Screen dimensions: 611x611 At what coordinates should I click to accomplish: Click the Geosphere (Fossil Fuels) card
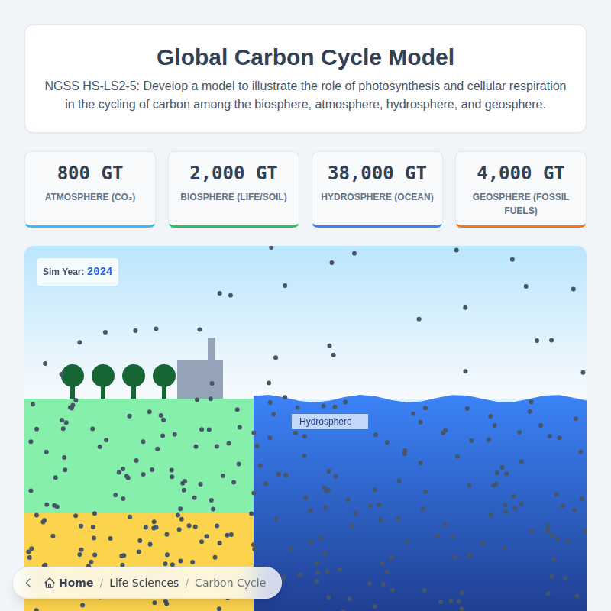click(520, 189)
